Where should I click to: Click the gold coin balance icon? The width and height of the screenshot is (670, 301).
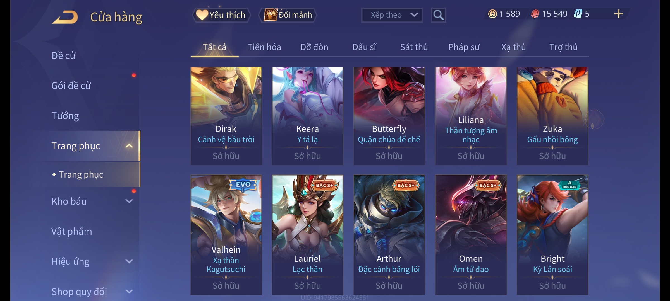click(x=492, y=14)
